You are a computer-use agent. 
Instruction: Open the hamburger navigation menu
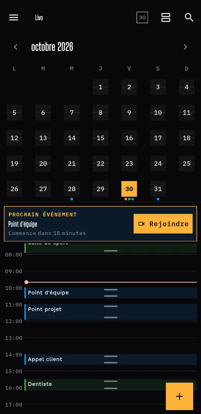[x=14, y=18]
